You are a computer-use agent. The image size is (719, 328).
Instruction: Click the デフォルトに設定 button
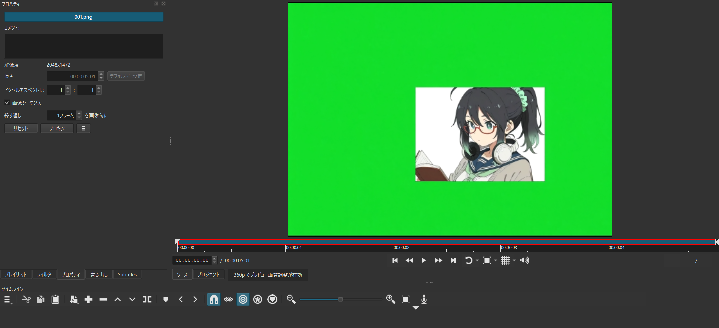(126, 76)
